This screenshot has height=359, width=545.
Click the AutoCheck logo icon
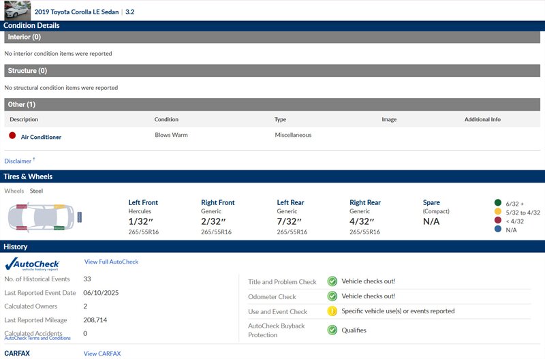coord(32,264)
